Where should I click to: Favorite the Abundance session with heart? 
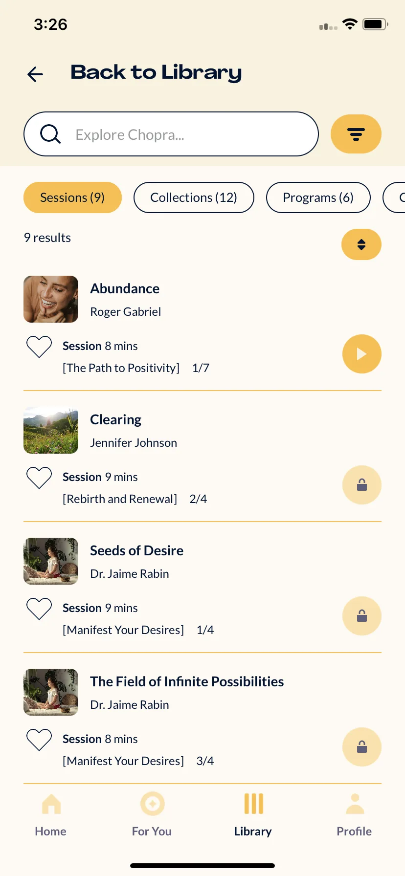[39, 347]
